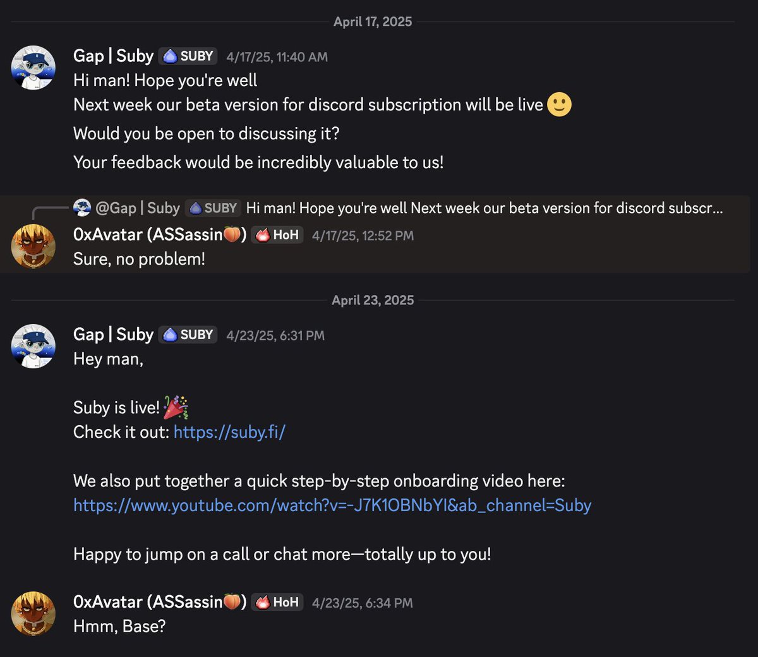Open 0xAvatar's avatar on the "Hmm, Base?" message
758x657 pixels.
coord(33,613)
